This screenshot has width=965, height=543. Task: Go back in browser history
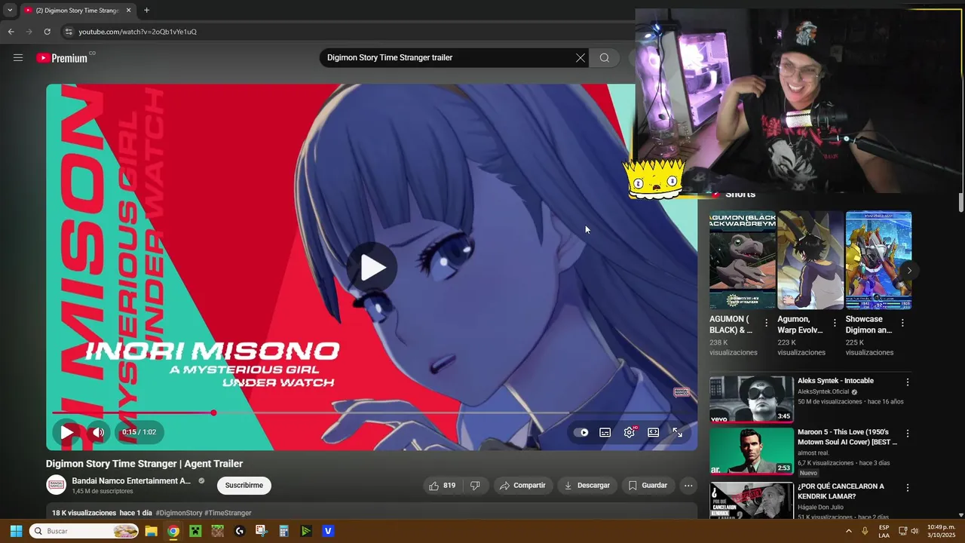tap(11, 32)
